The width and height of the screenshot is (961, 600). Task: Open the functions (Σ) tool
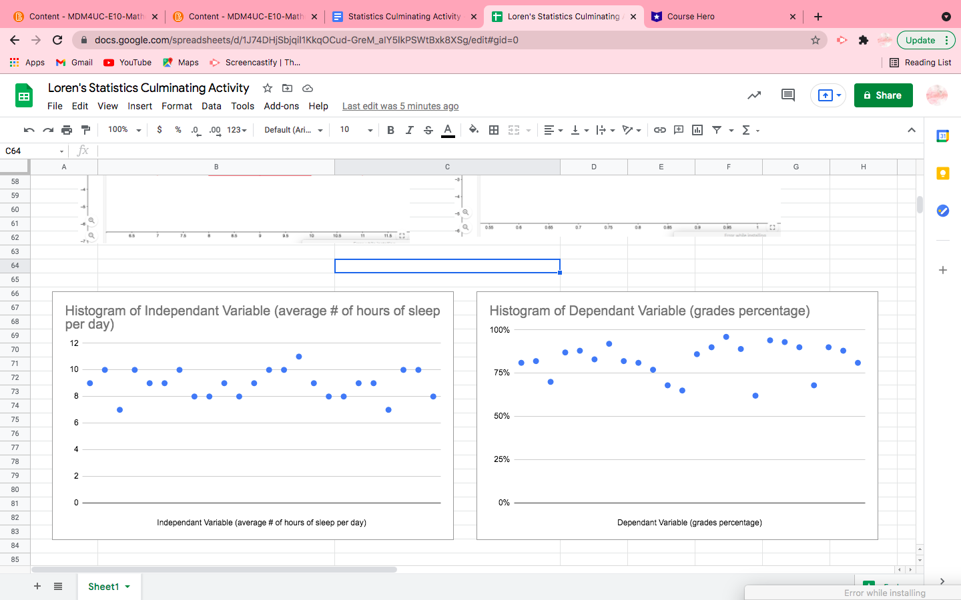[x=746, y=129]
